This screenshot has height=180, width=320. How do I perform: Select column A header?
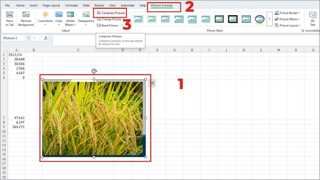coord(17,50)
